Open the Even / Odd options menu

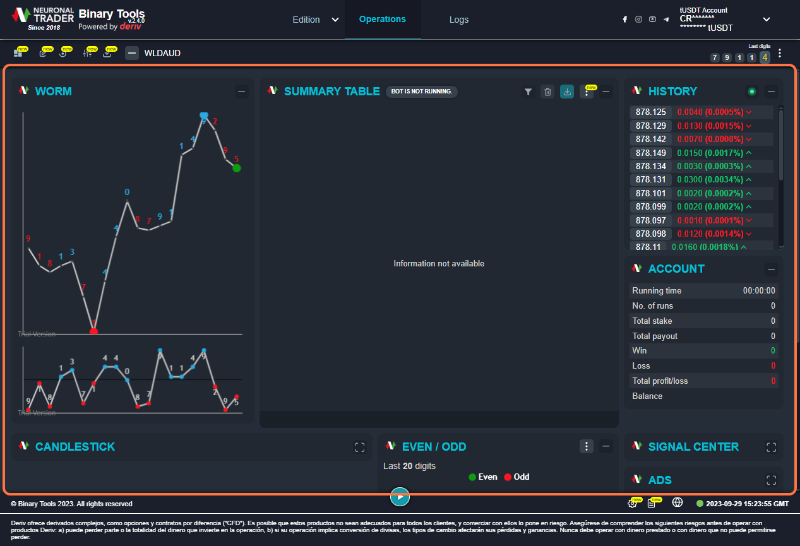point(587,447)
